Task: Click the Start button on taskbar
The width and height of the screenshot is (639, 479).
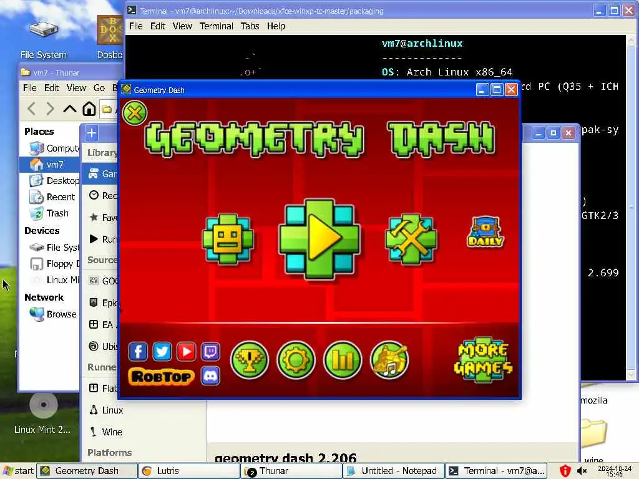Action: 18,471
